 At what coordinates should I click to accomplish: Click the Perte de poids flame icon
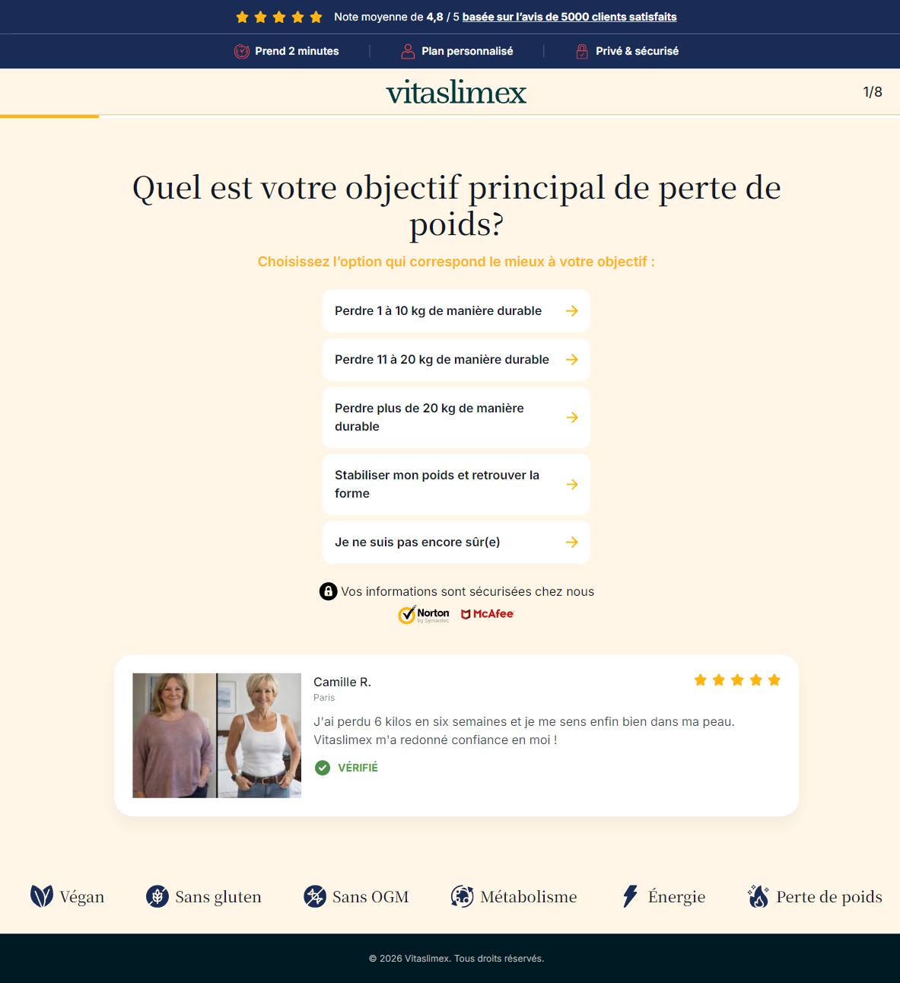click(x=758, y=896)
